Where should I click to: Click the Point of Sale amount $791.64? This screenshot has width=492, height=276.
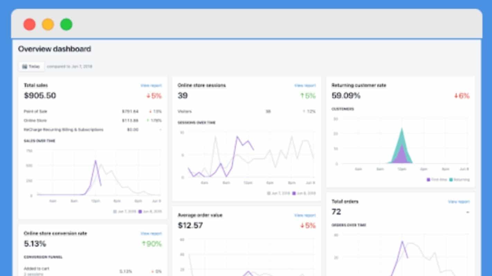[x=130, y=111]
